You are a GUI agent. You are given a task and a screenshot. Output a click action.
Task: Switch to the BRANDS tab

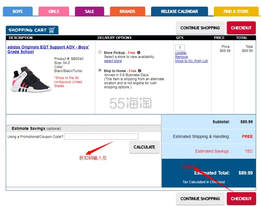click(127, 12)
